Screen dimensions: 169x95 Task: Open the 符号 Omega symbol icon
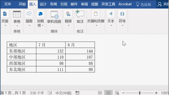pos(122,14)
